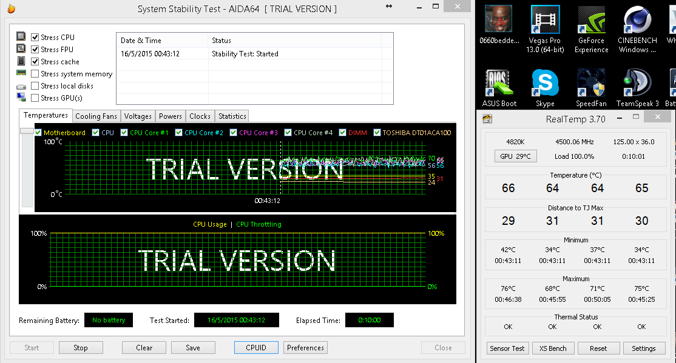This screenshot has width=676, height=363.
Task: Open SpeedFan desktop shortcut
Action: (591, 88)
